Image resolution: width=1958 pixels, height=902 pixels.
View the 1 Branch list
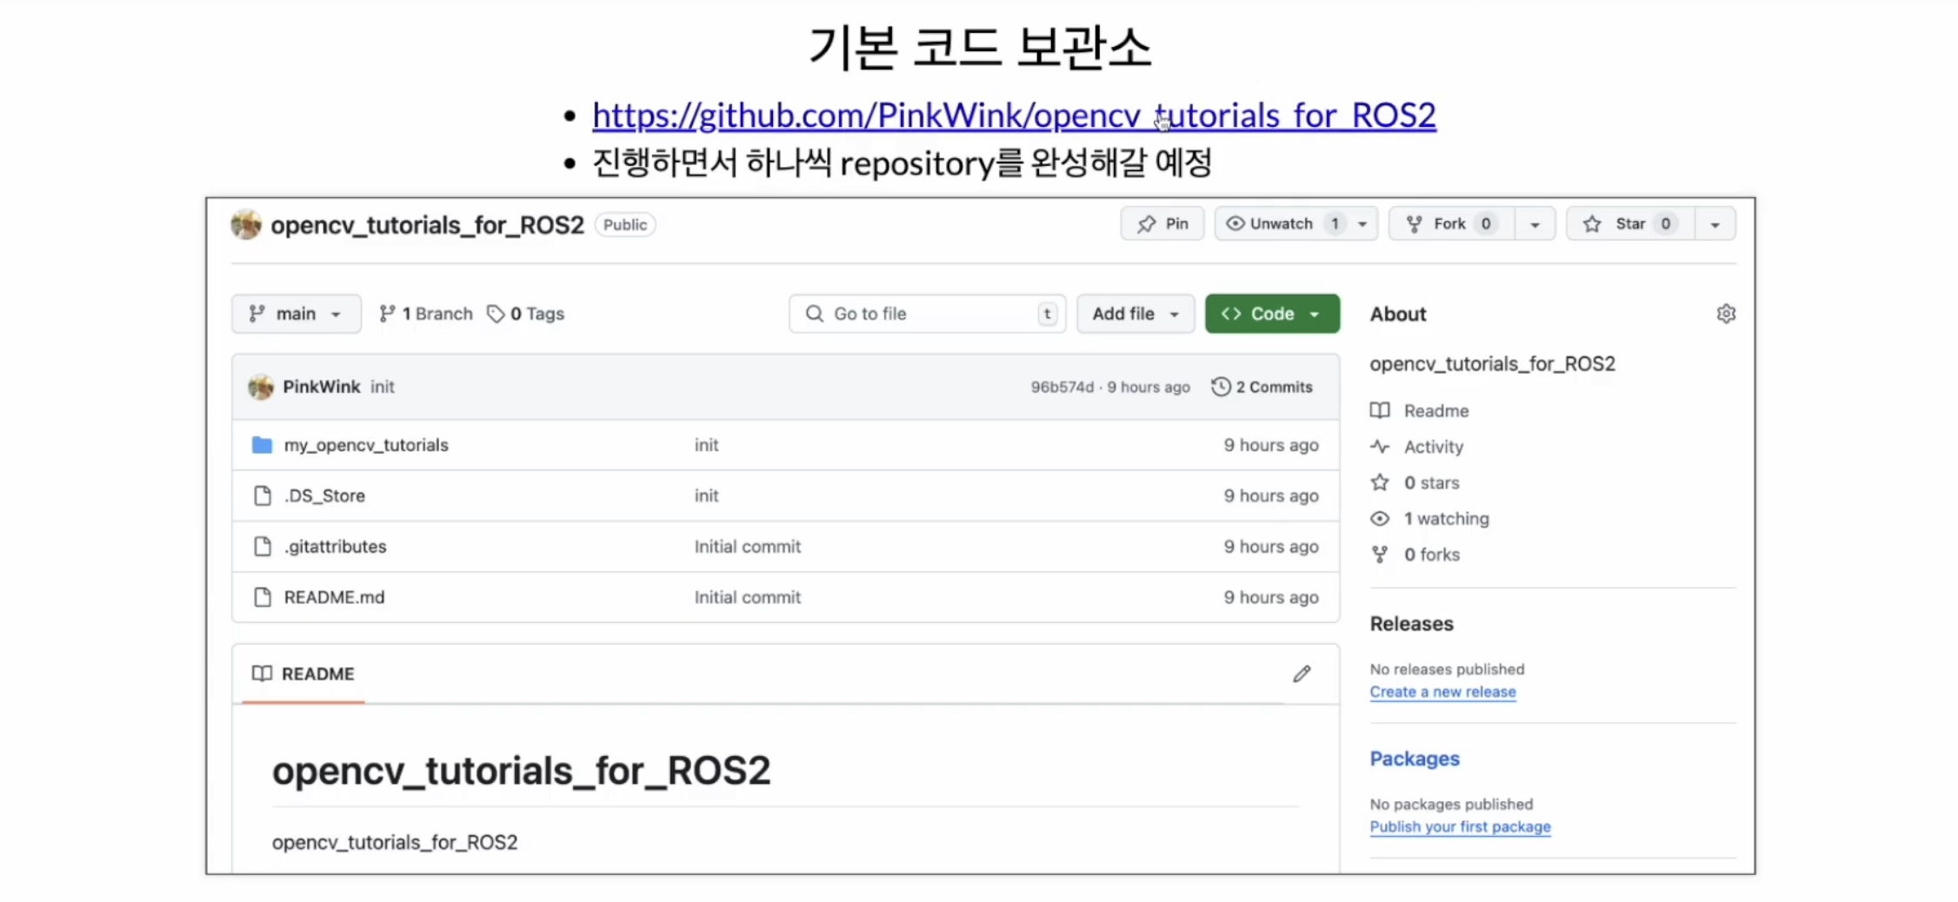426,314
